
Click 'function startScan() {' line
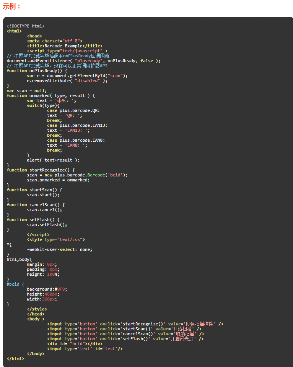click(x=34, y=190)
